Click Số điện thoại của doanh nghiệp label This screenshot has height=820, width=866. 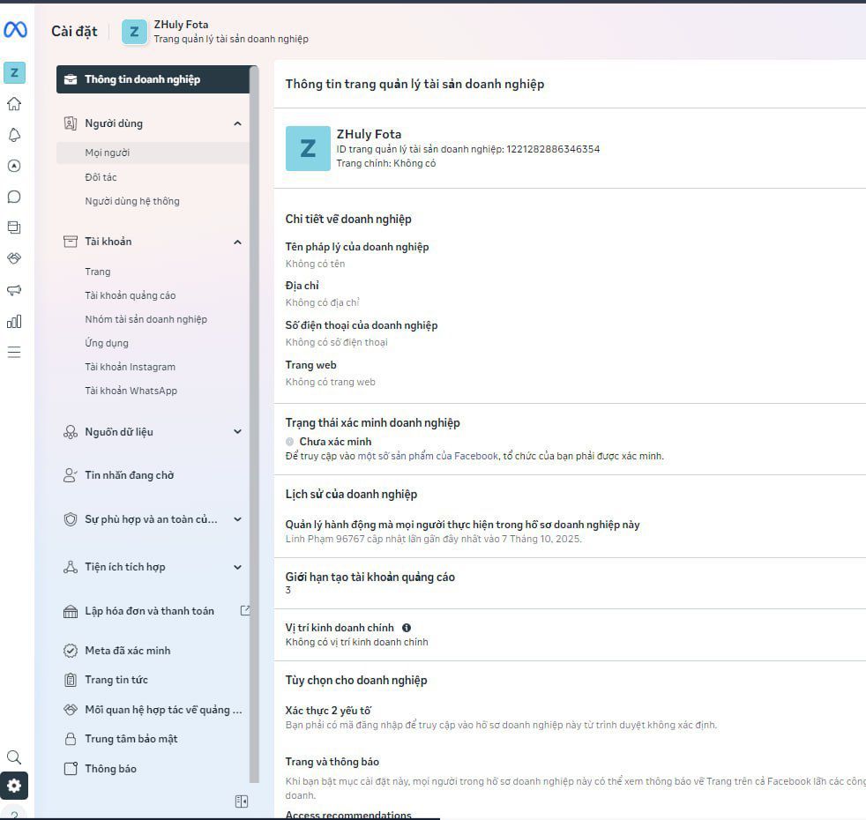tap(362, 325)
